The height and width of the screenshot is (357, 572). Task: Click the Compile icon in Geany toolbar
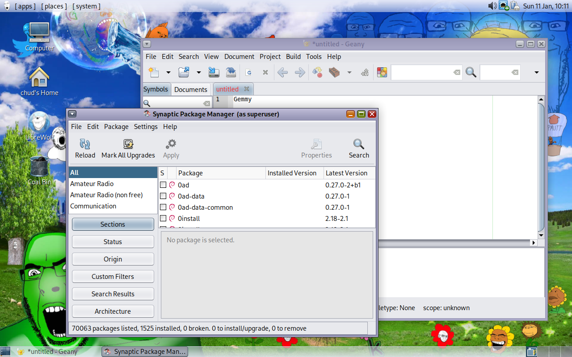317,72
